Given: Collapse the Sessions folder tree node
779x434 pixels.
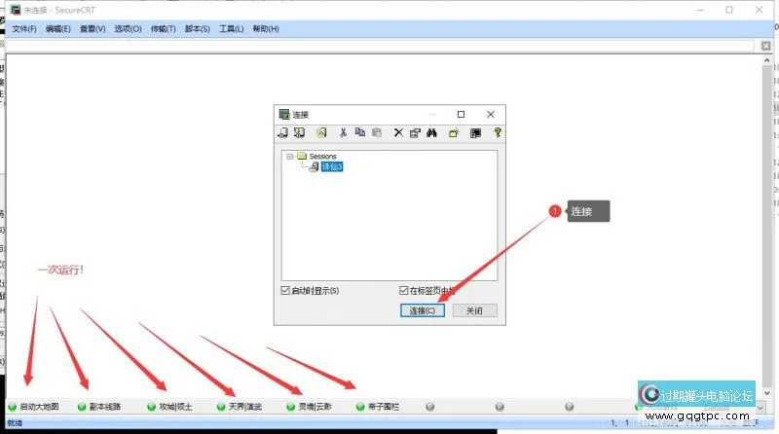Looking at the screenshot, I should point(289,157).
